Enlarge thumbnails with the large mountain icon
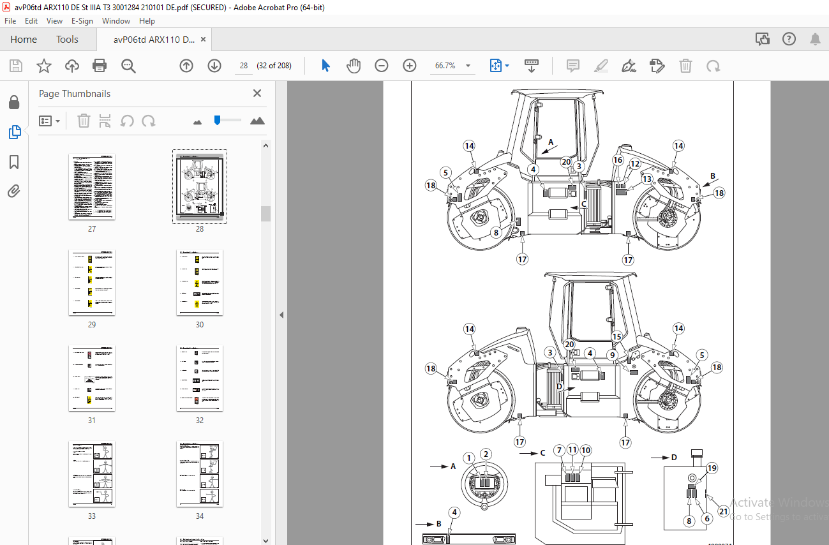The image size is (829, 545). pyautogui.click(x=257, y=121)
